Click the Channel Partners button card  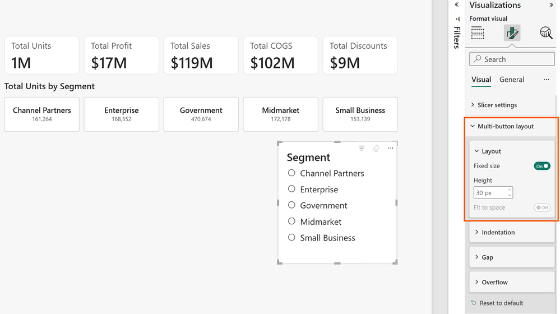pos(42,114)
